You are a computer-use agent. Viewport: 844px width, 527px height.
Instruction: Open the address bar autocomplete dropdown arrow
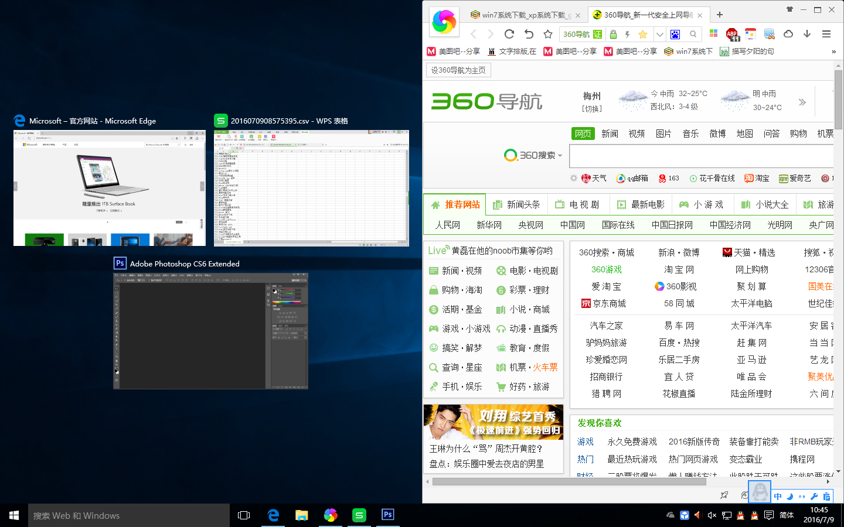660,34
